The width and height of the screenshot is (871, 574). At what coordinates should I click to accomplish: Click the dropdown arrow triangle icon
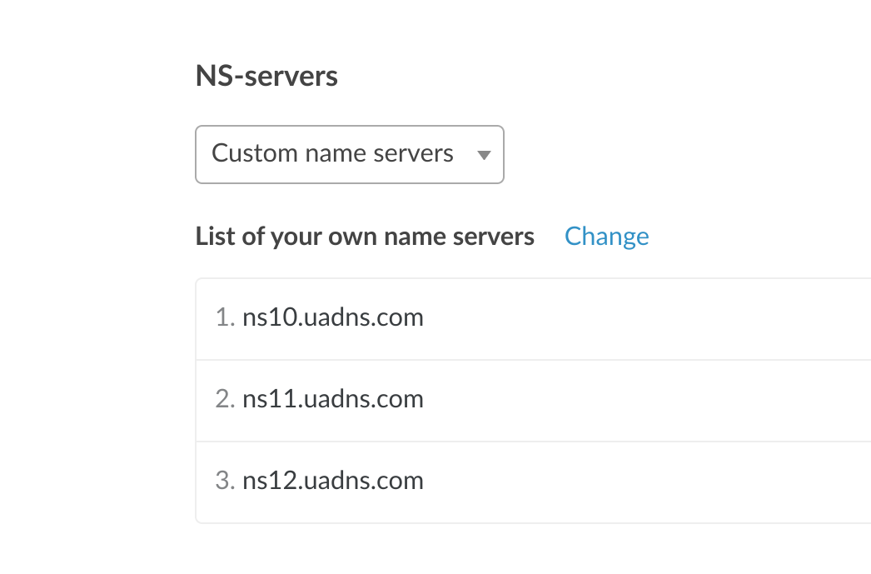click(483, 155)
